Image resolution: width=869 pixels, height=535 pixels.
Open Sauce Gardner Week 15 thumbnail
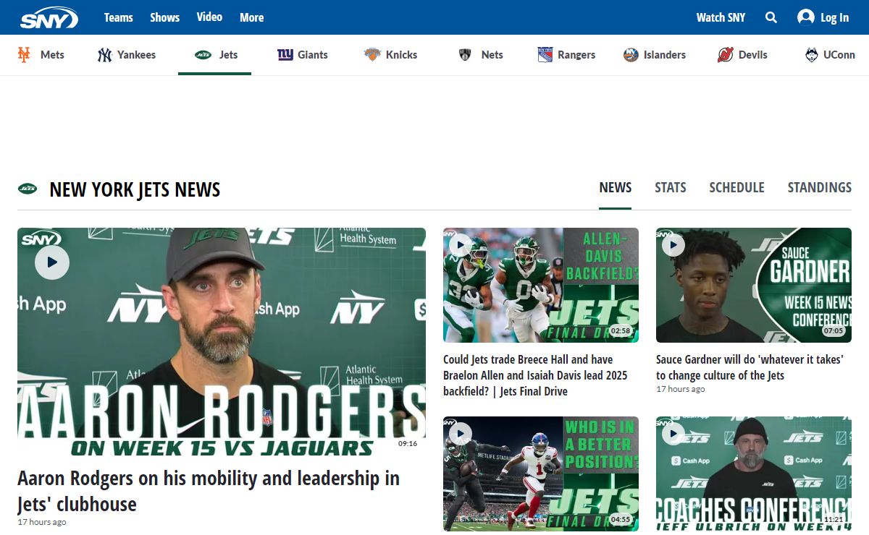(754, 285)
